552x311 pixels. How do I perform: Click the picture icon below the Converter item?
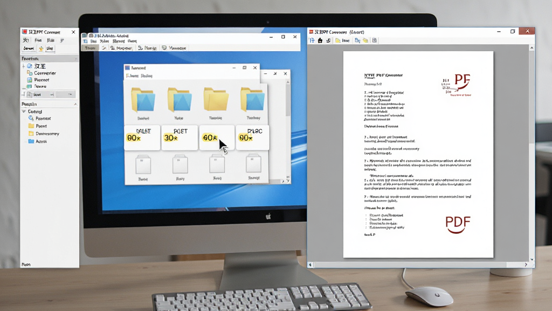[30, 80]
